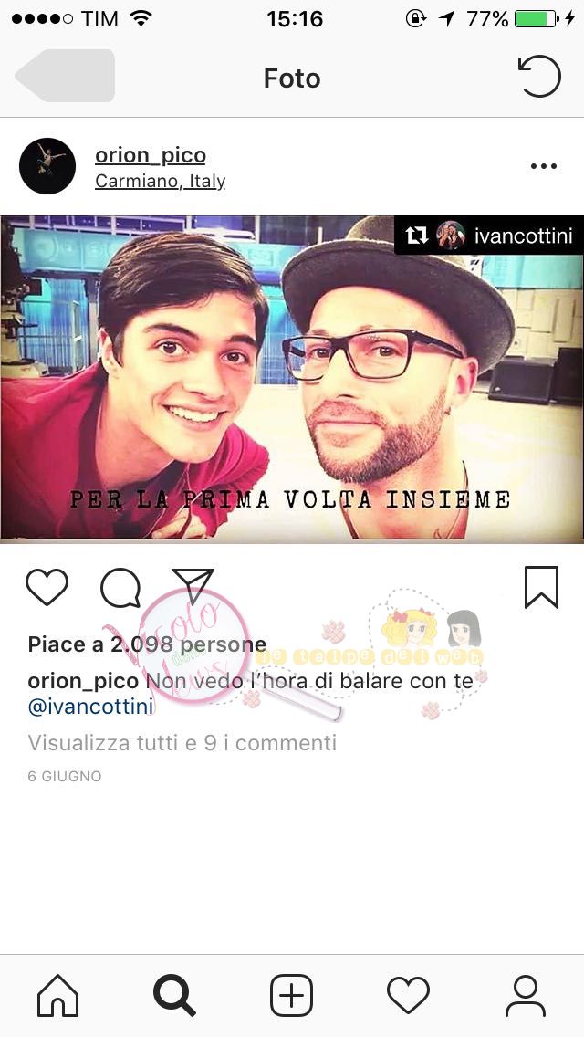The image size is (584, 1037).
Task: Open comments with the speech bubble icon
Action: (x=120, y=587)
